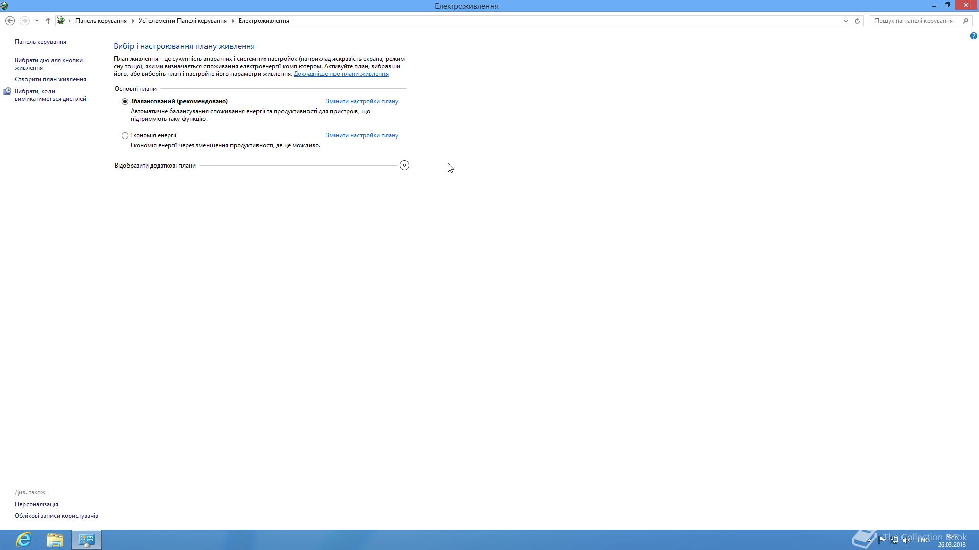Open recent locations dropdown arrow

pyautogui.click(x=37, y=21)
